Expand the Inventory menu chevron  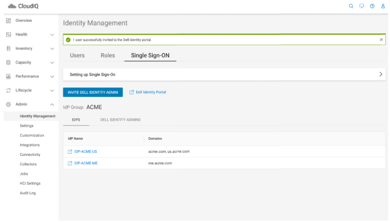(52, 49)
